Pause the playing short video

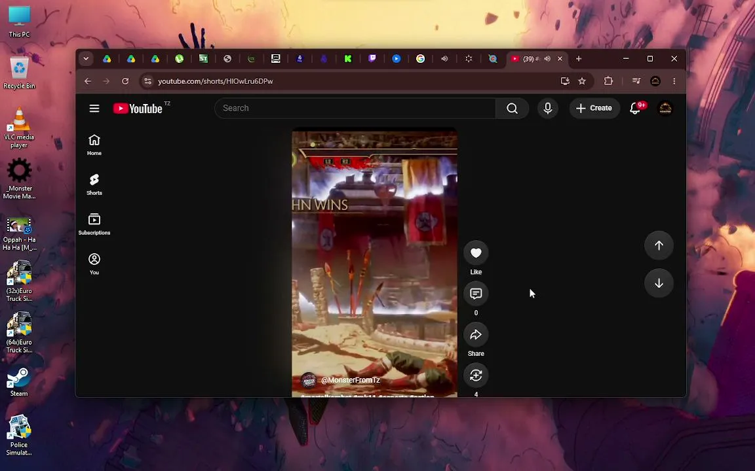pyautogui.click(x=375, y=262)
